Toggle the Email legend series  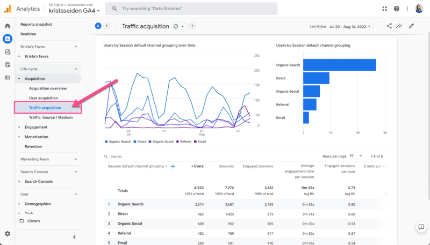[200, 142]
